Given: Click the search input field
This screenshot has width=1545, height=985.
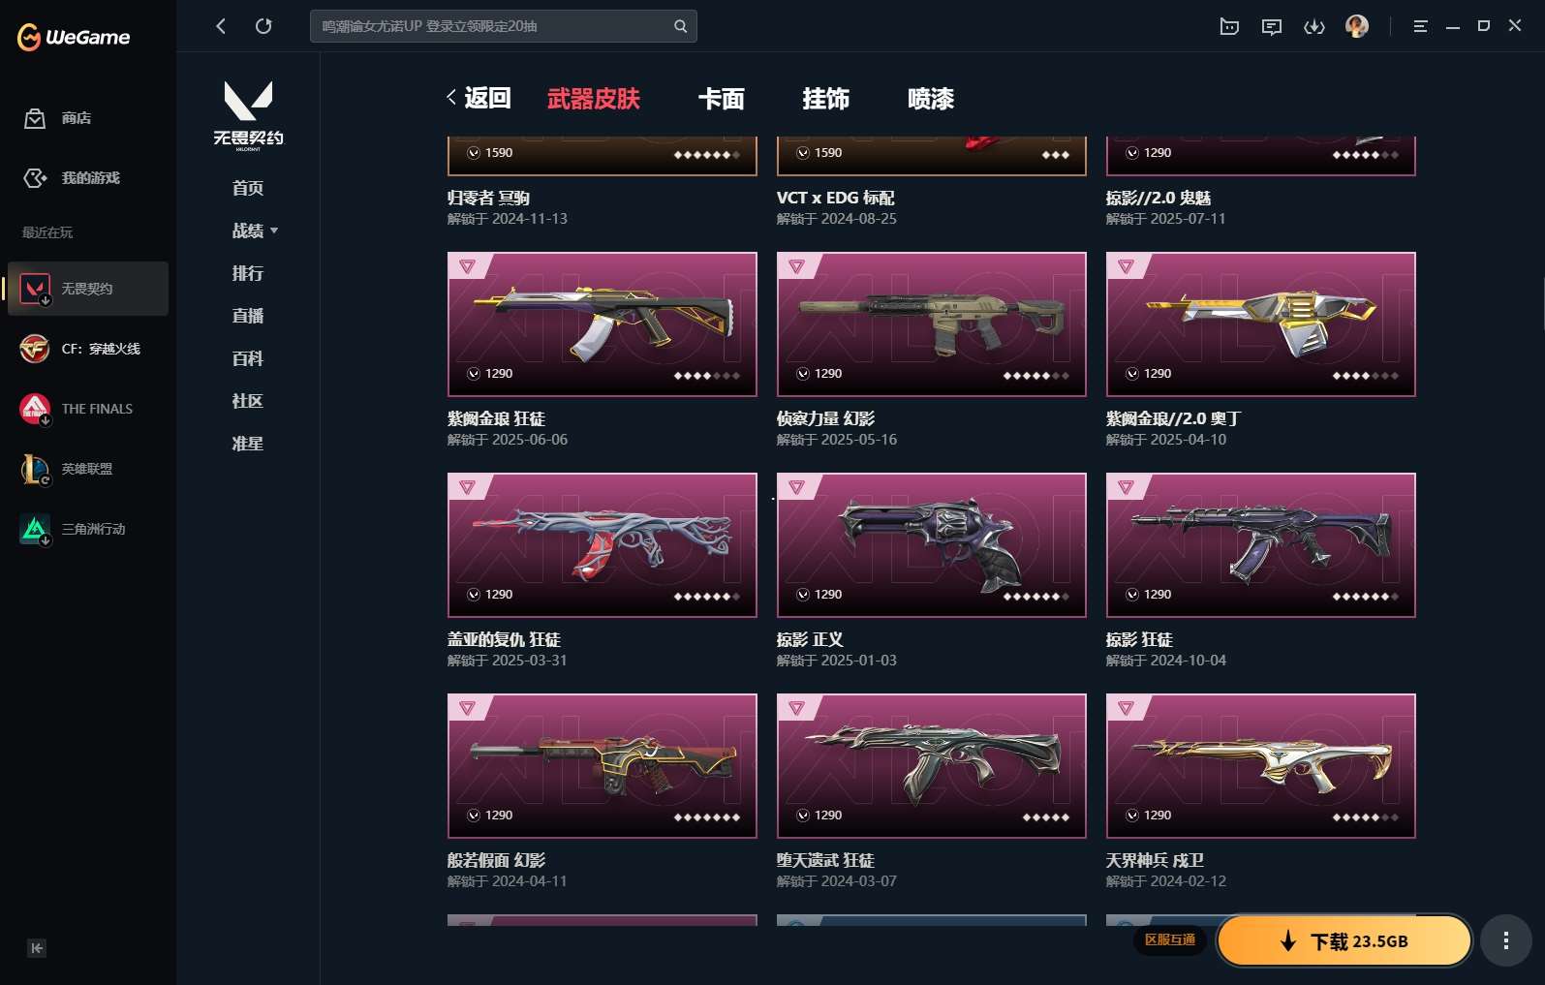Looking at the screenshot, I should 504,26.
